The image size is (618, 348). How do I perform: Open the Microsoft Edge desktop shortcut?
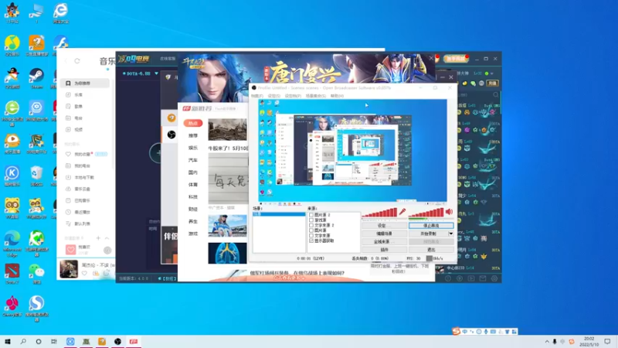(x=12, y=243)
